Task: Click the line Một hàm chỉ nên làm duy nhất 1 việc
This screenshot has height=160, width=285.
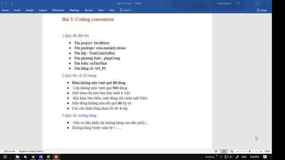Action: (x=101, y=93)
